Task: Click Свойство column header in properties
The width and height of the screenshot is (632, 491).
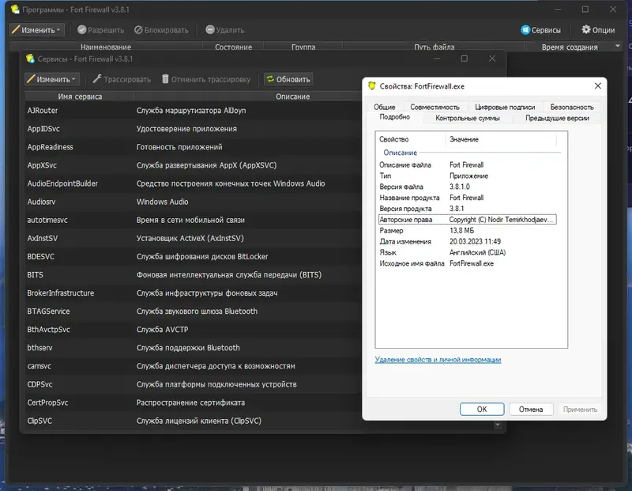Action: (411, 139)
